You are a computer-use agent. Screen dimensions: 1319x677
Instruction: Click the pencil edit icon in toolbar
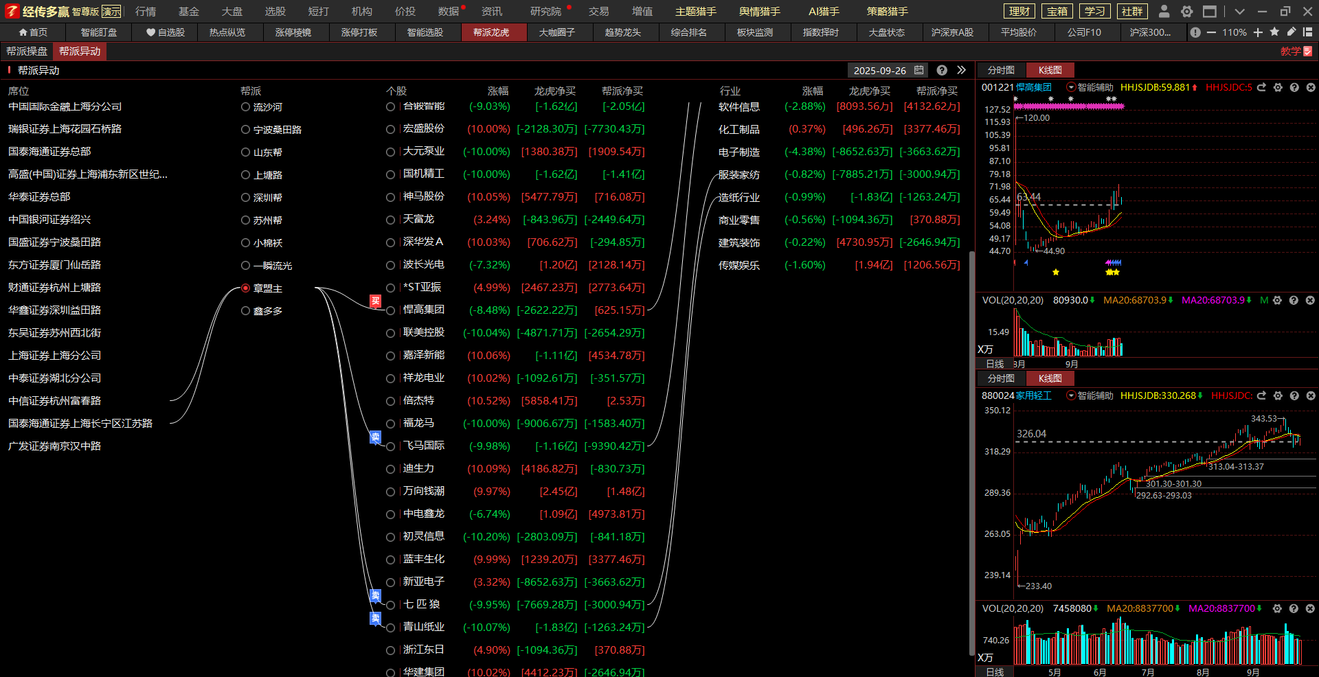click(1292, 32)
